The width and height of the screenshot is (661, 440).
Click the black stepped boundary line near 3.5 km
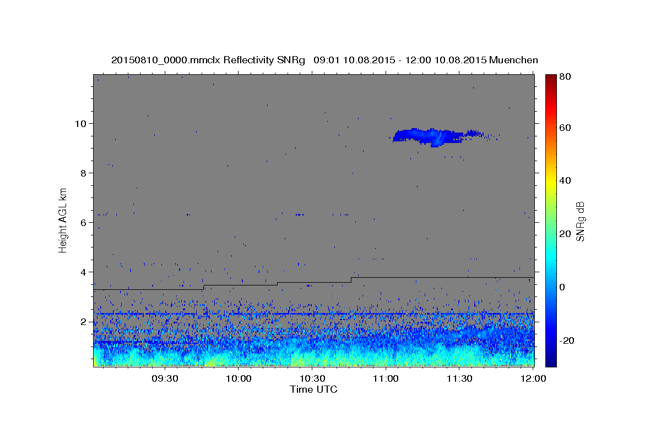coord(313,283)
